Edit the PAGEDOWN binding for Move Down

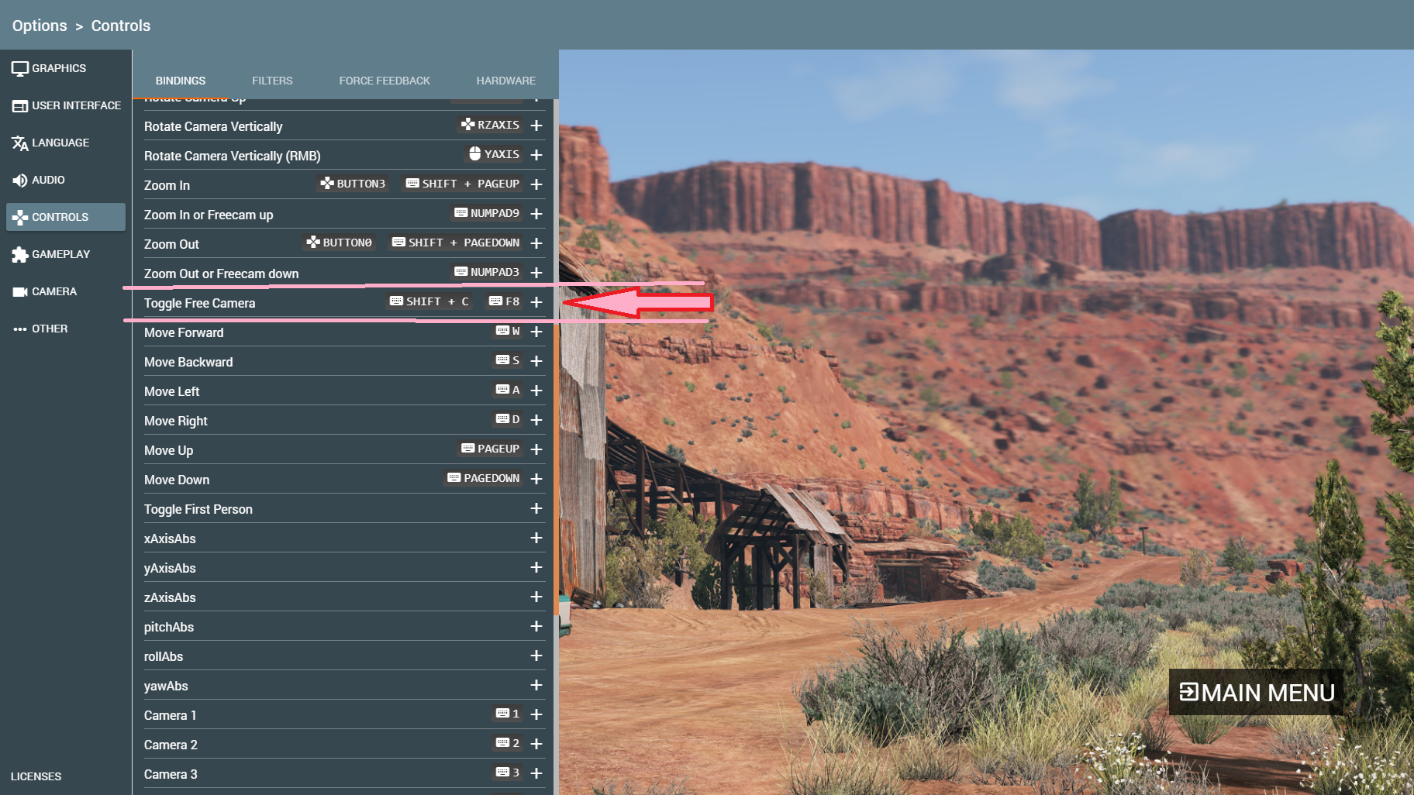pyautogui.click(x=484, y=478)
